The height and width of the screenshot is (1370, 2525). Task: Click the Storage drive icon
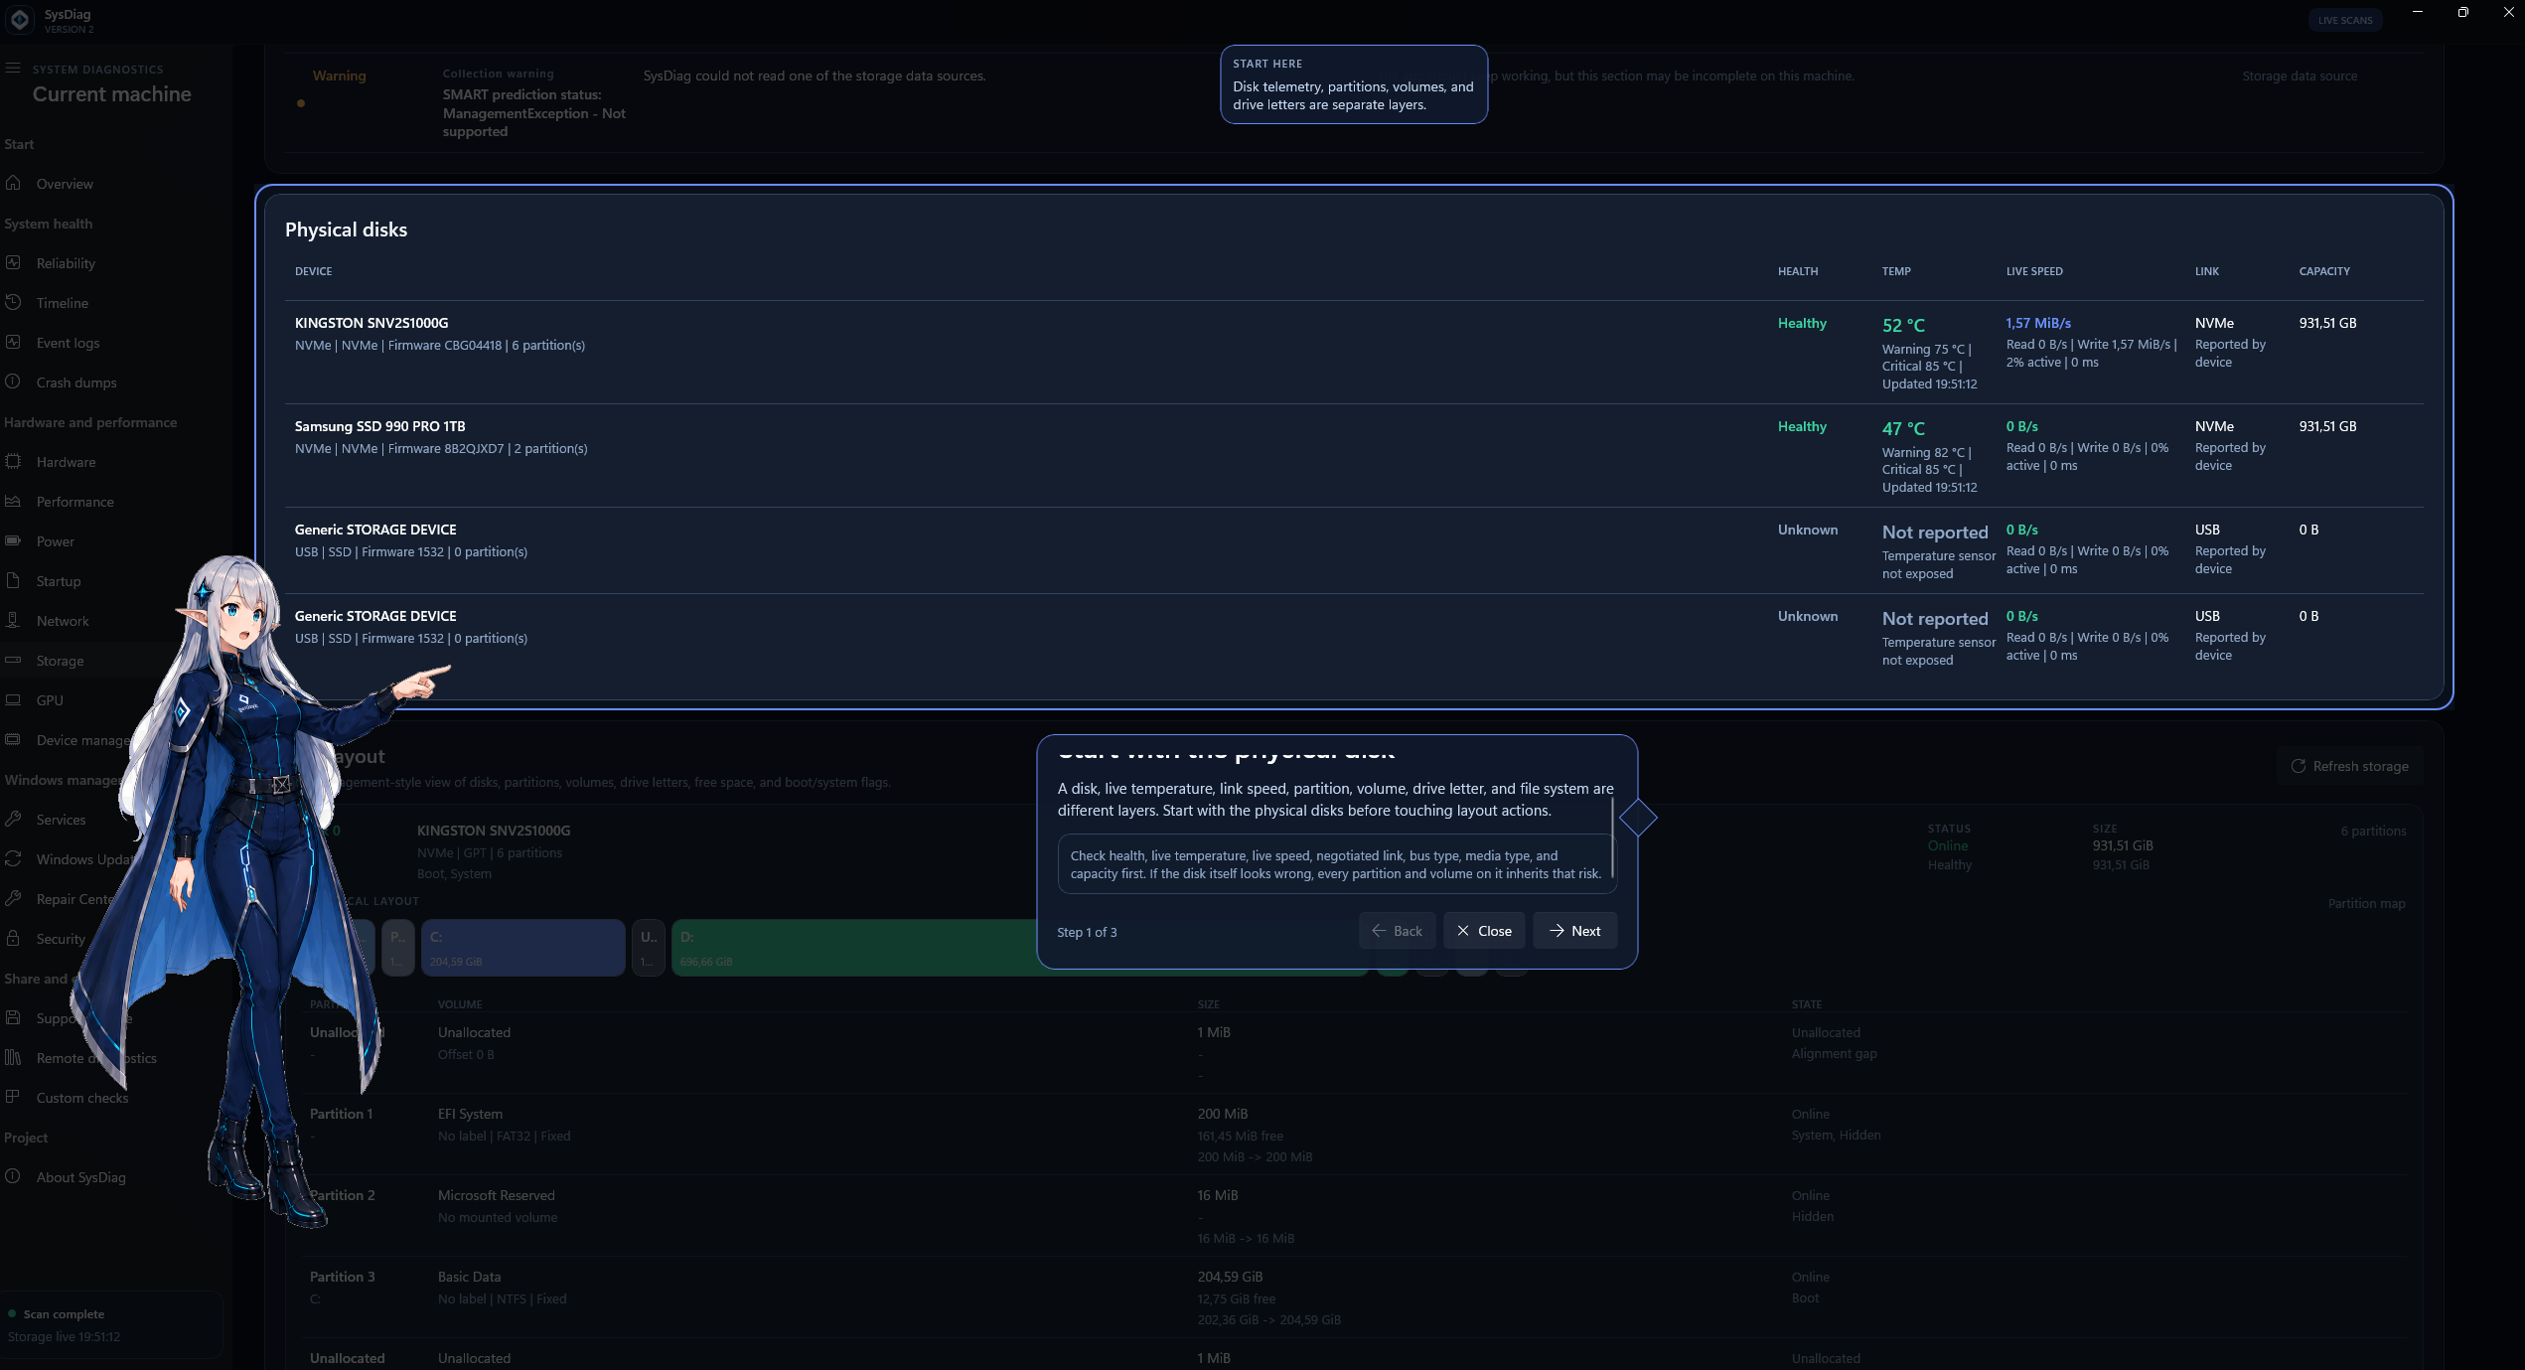click(x=13, y=660)
